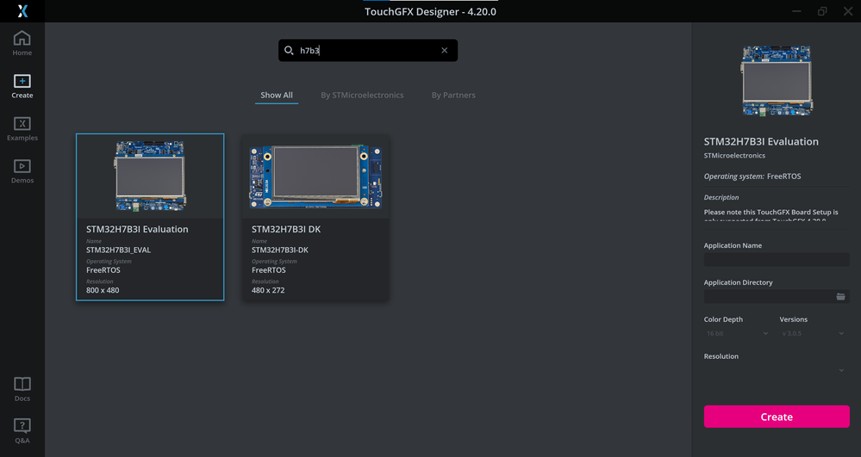Click STMicroelectronics vendor label in details panel

734,156
